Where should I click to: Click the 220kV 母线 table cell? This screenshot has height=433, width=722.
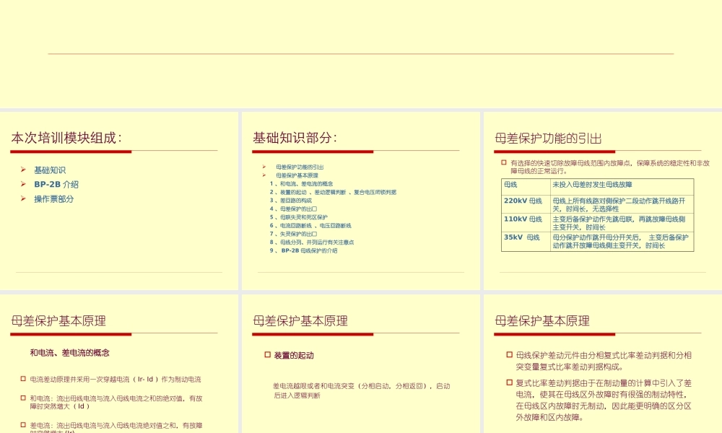point(523,202)
